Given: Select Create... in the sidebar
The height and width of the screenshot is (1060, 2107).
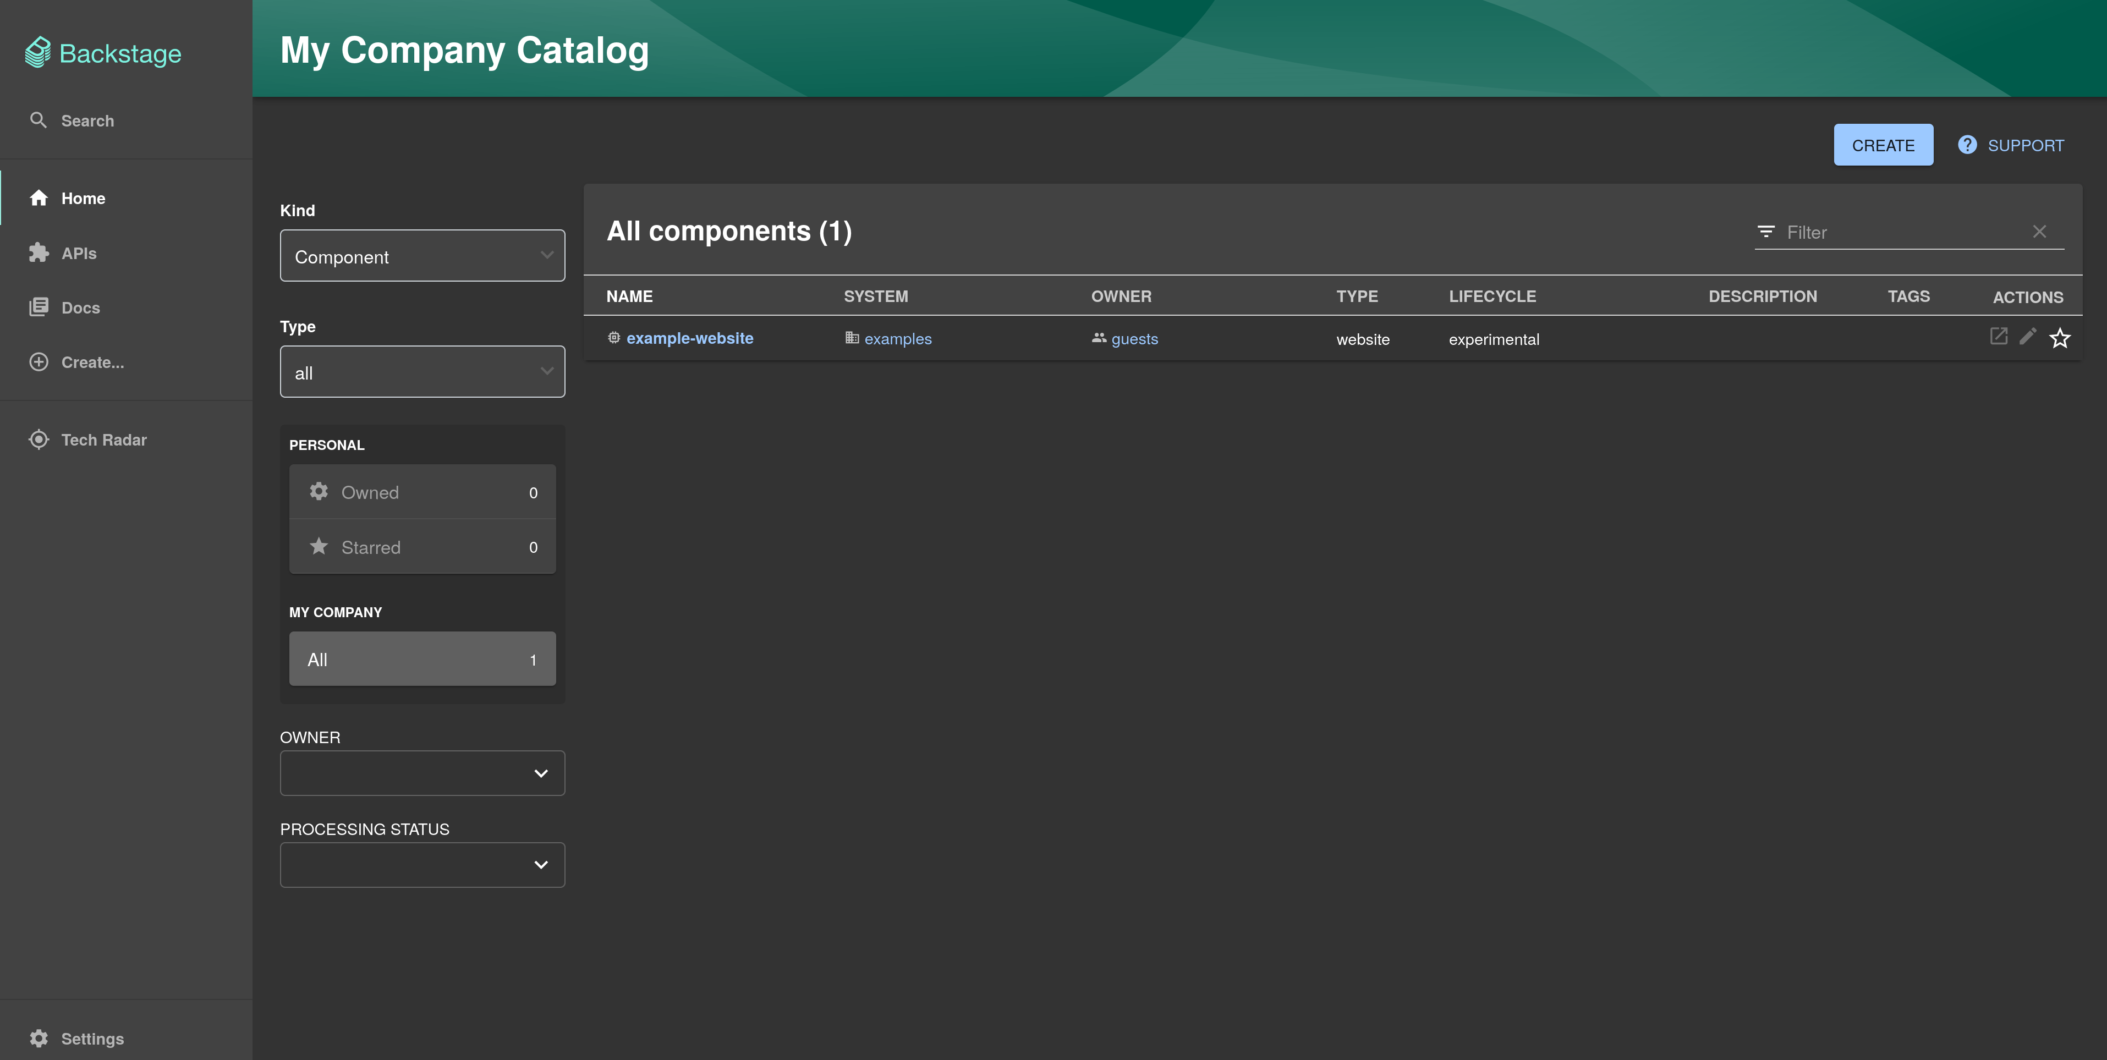Looking at the screenshot, I should point(92,363).
